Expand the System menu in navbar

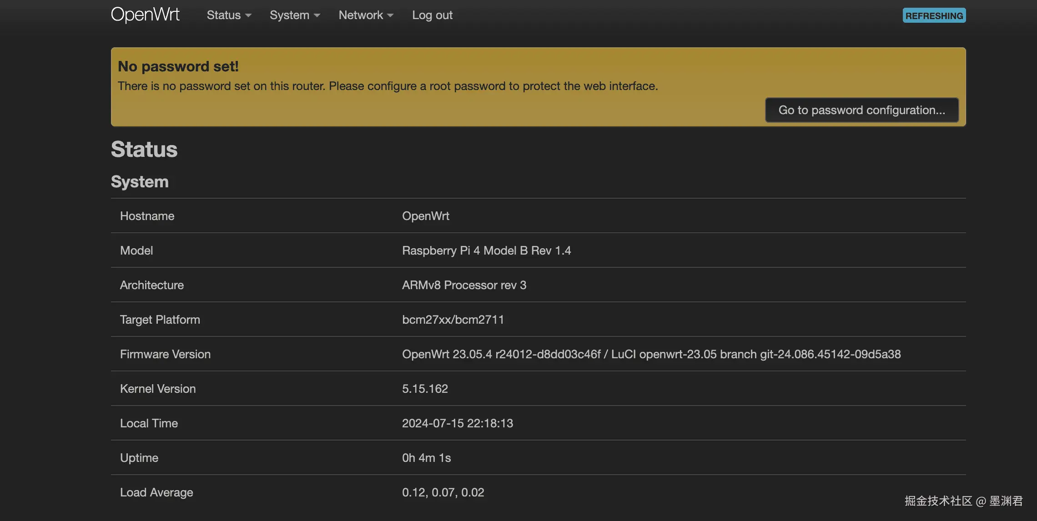[294, 15]
